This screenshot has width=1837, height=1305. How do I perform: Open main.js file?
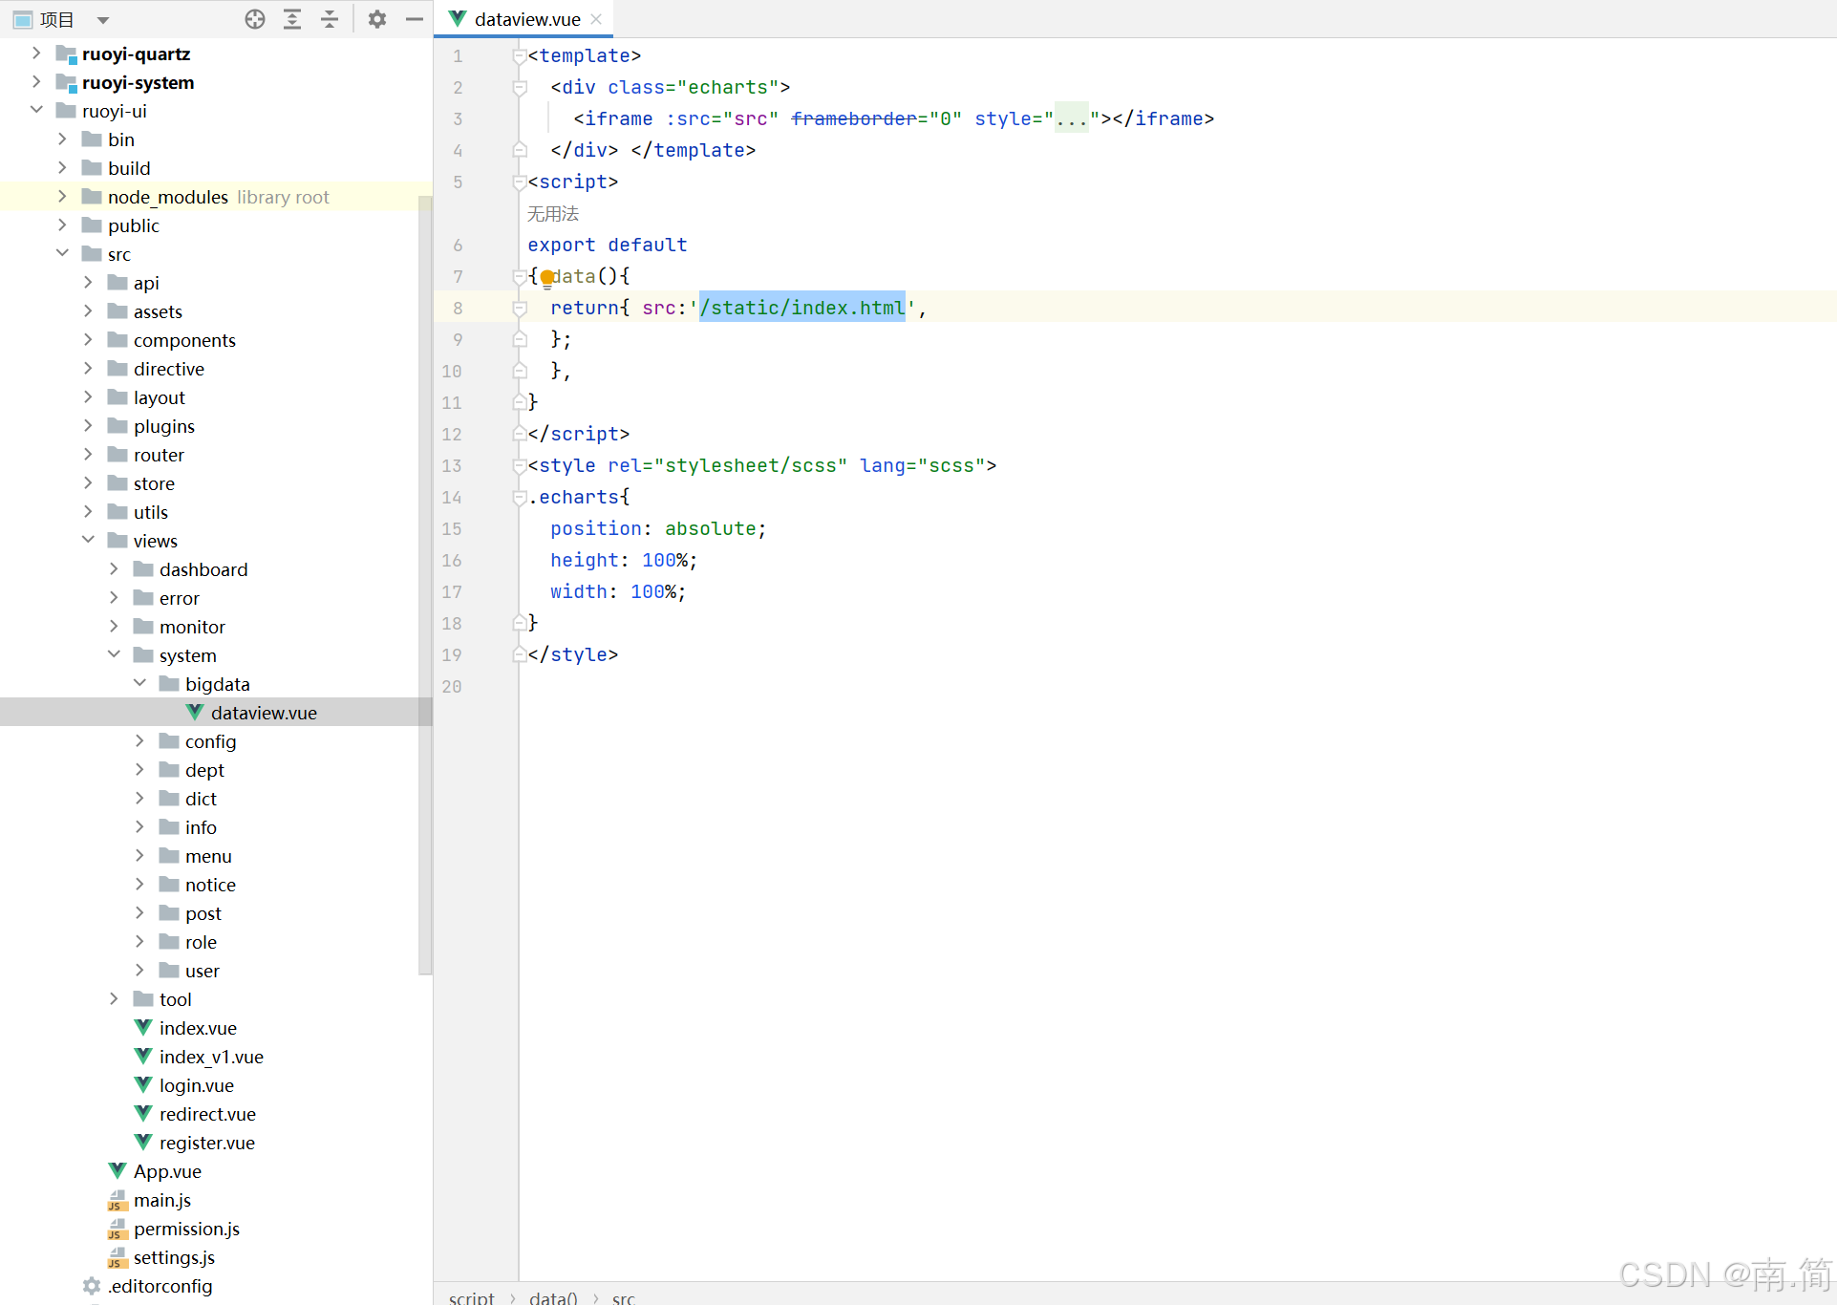click(161, 1200)
